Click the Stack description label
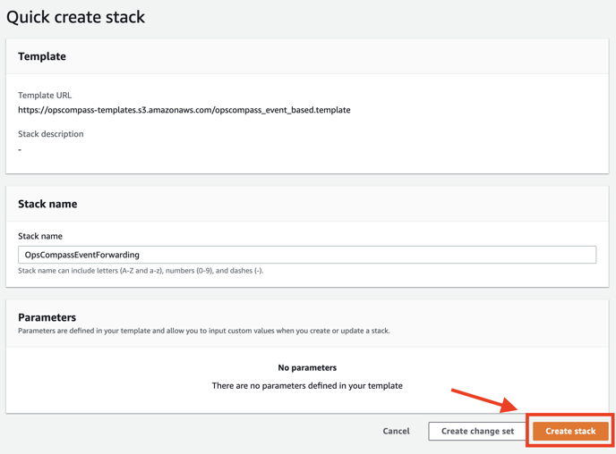Image resolution: width=616 pixels, height=454 pixels. tap(51, 134)
